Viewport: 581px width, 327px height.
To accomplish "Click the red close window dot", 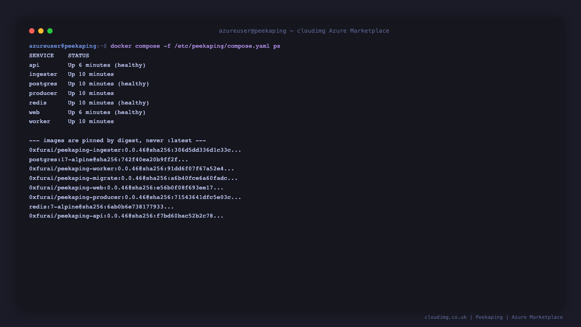I will point(32,31).
